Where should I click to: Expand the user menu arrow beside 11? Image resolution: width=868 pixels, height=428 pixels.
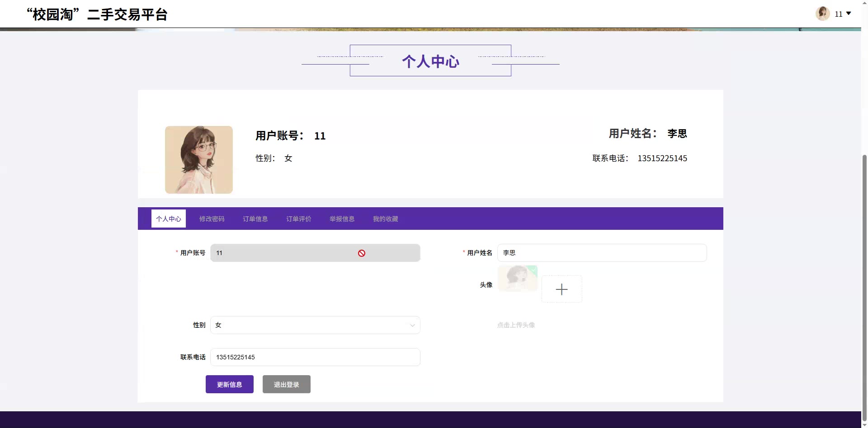(x=849, y=14)
